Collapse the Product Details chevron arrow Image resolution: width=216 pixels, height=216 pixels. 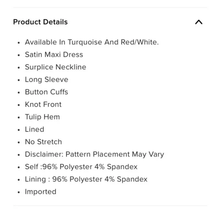(x=198, y=22)
